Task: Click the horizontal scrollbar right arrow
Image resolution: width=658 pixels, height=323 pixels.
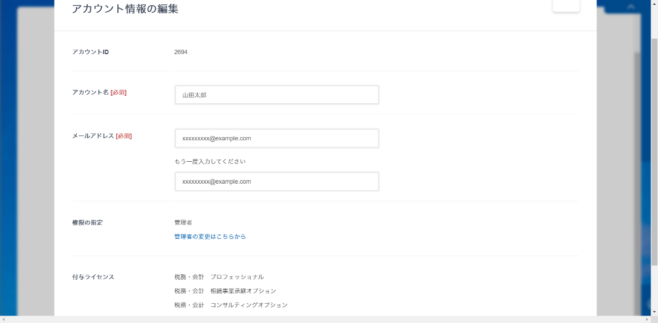Action: [646, 319]
